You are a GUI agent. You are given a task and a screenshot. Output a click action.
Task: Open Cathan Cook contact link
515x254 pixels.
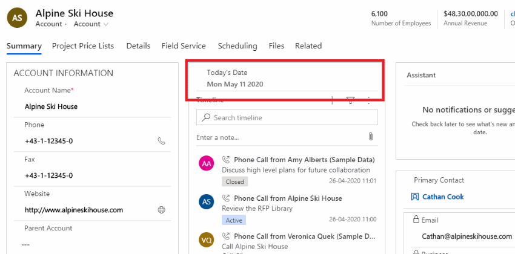[443, 197]
